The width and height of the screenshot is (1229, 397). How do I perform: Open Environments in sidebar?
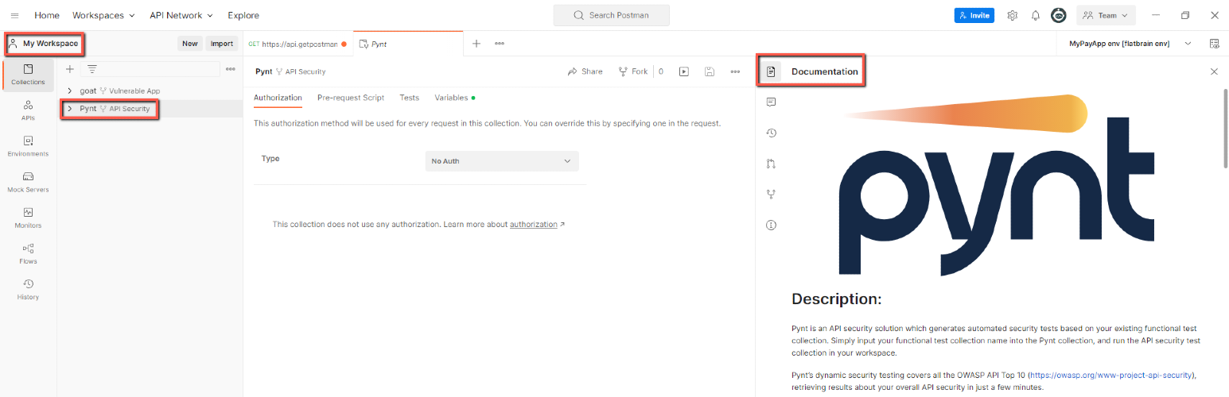tap(28, 146)
